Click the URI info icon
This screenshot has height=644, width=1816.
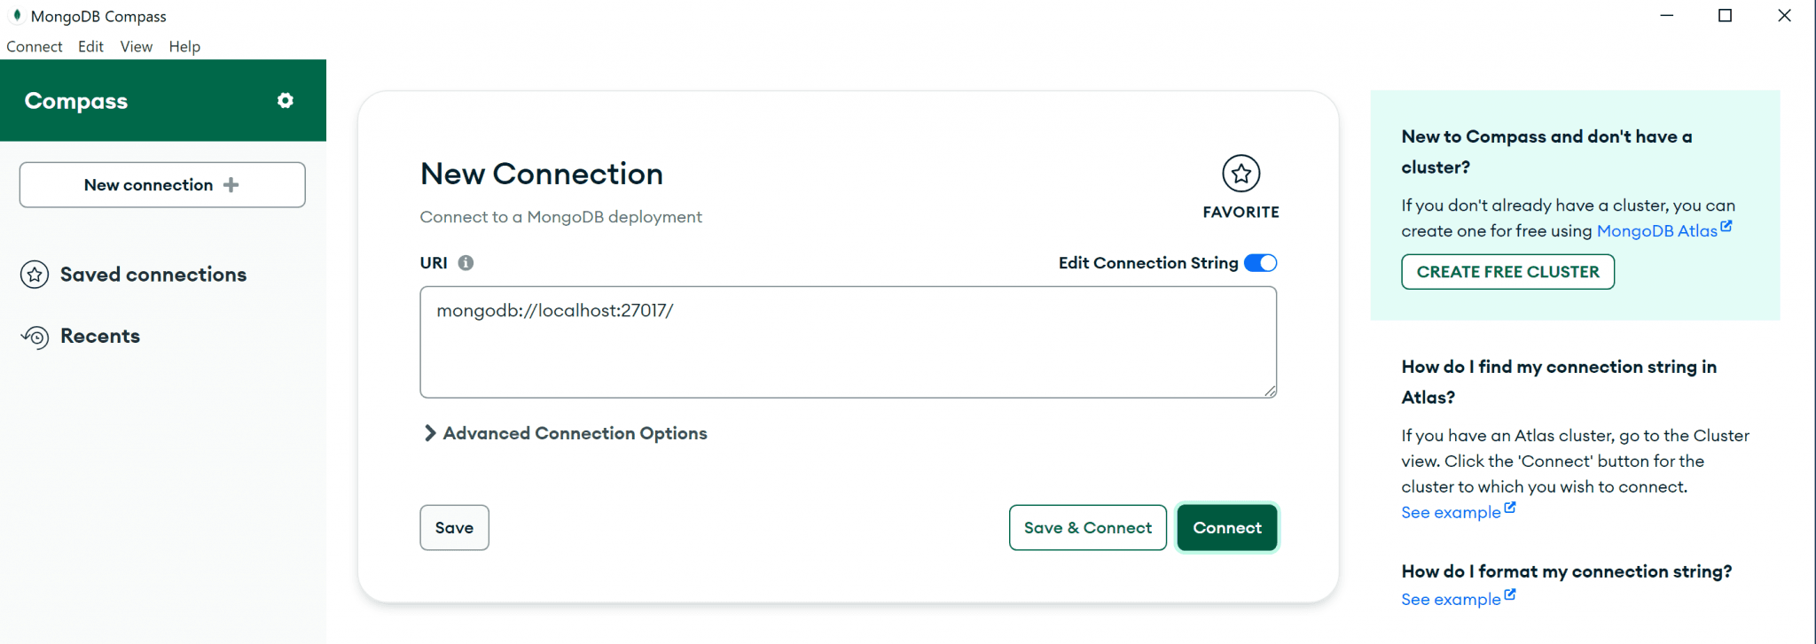click(466, 263)
